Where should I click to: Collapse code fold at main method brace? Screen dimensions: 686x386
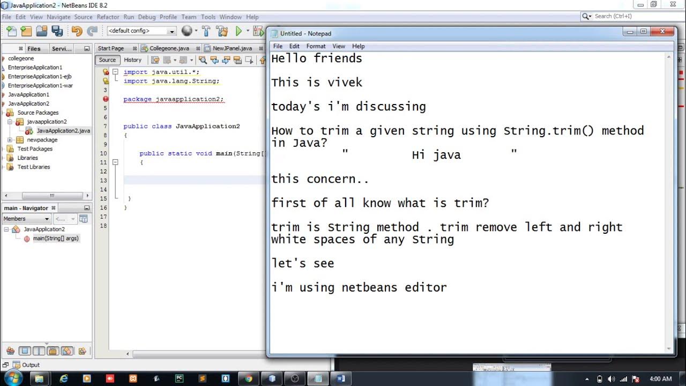click(115, 162)
